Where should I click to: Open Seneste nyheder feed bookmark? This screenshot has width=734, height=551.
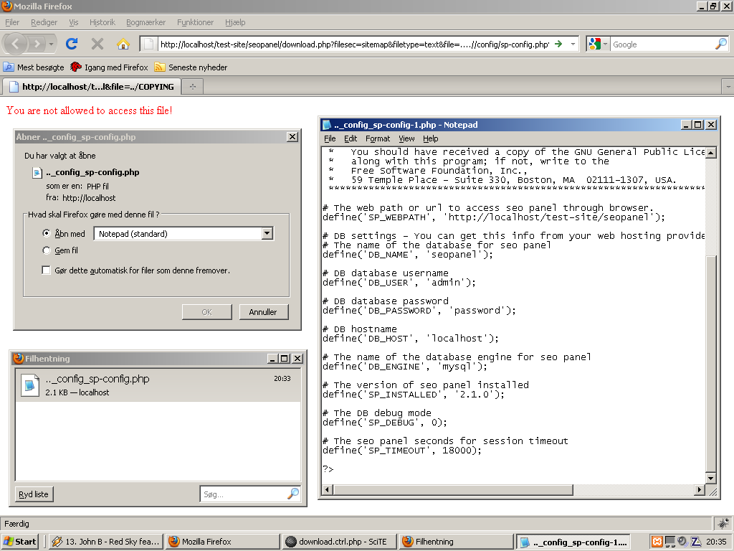pyautogui.click(x=191, y=67)
